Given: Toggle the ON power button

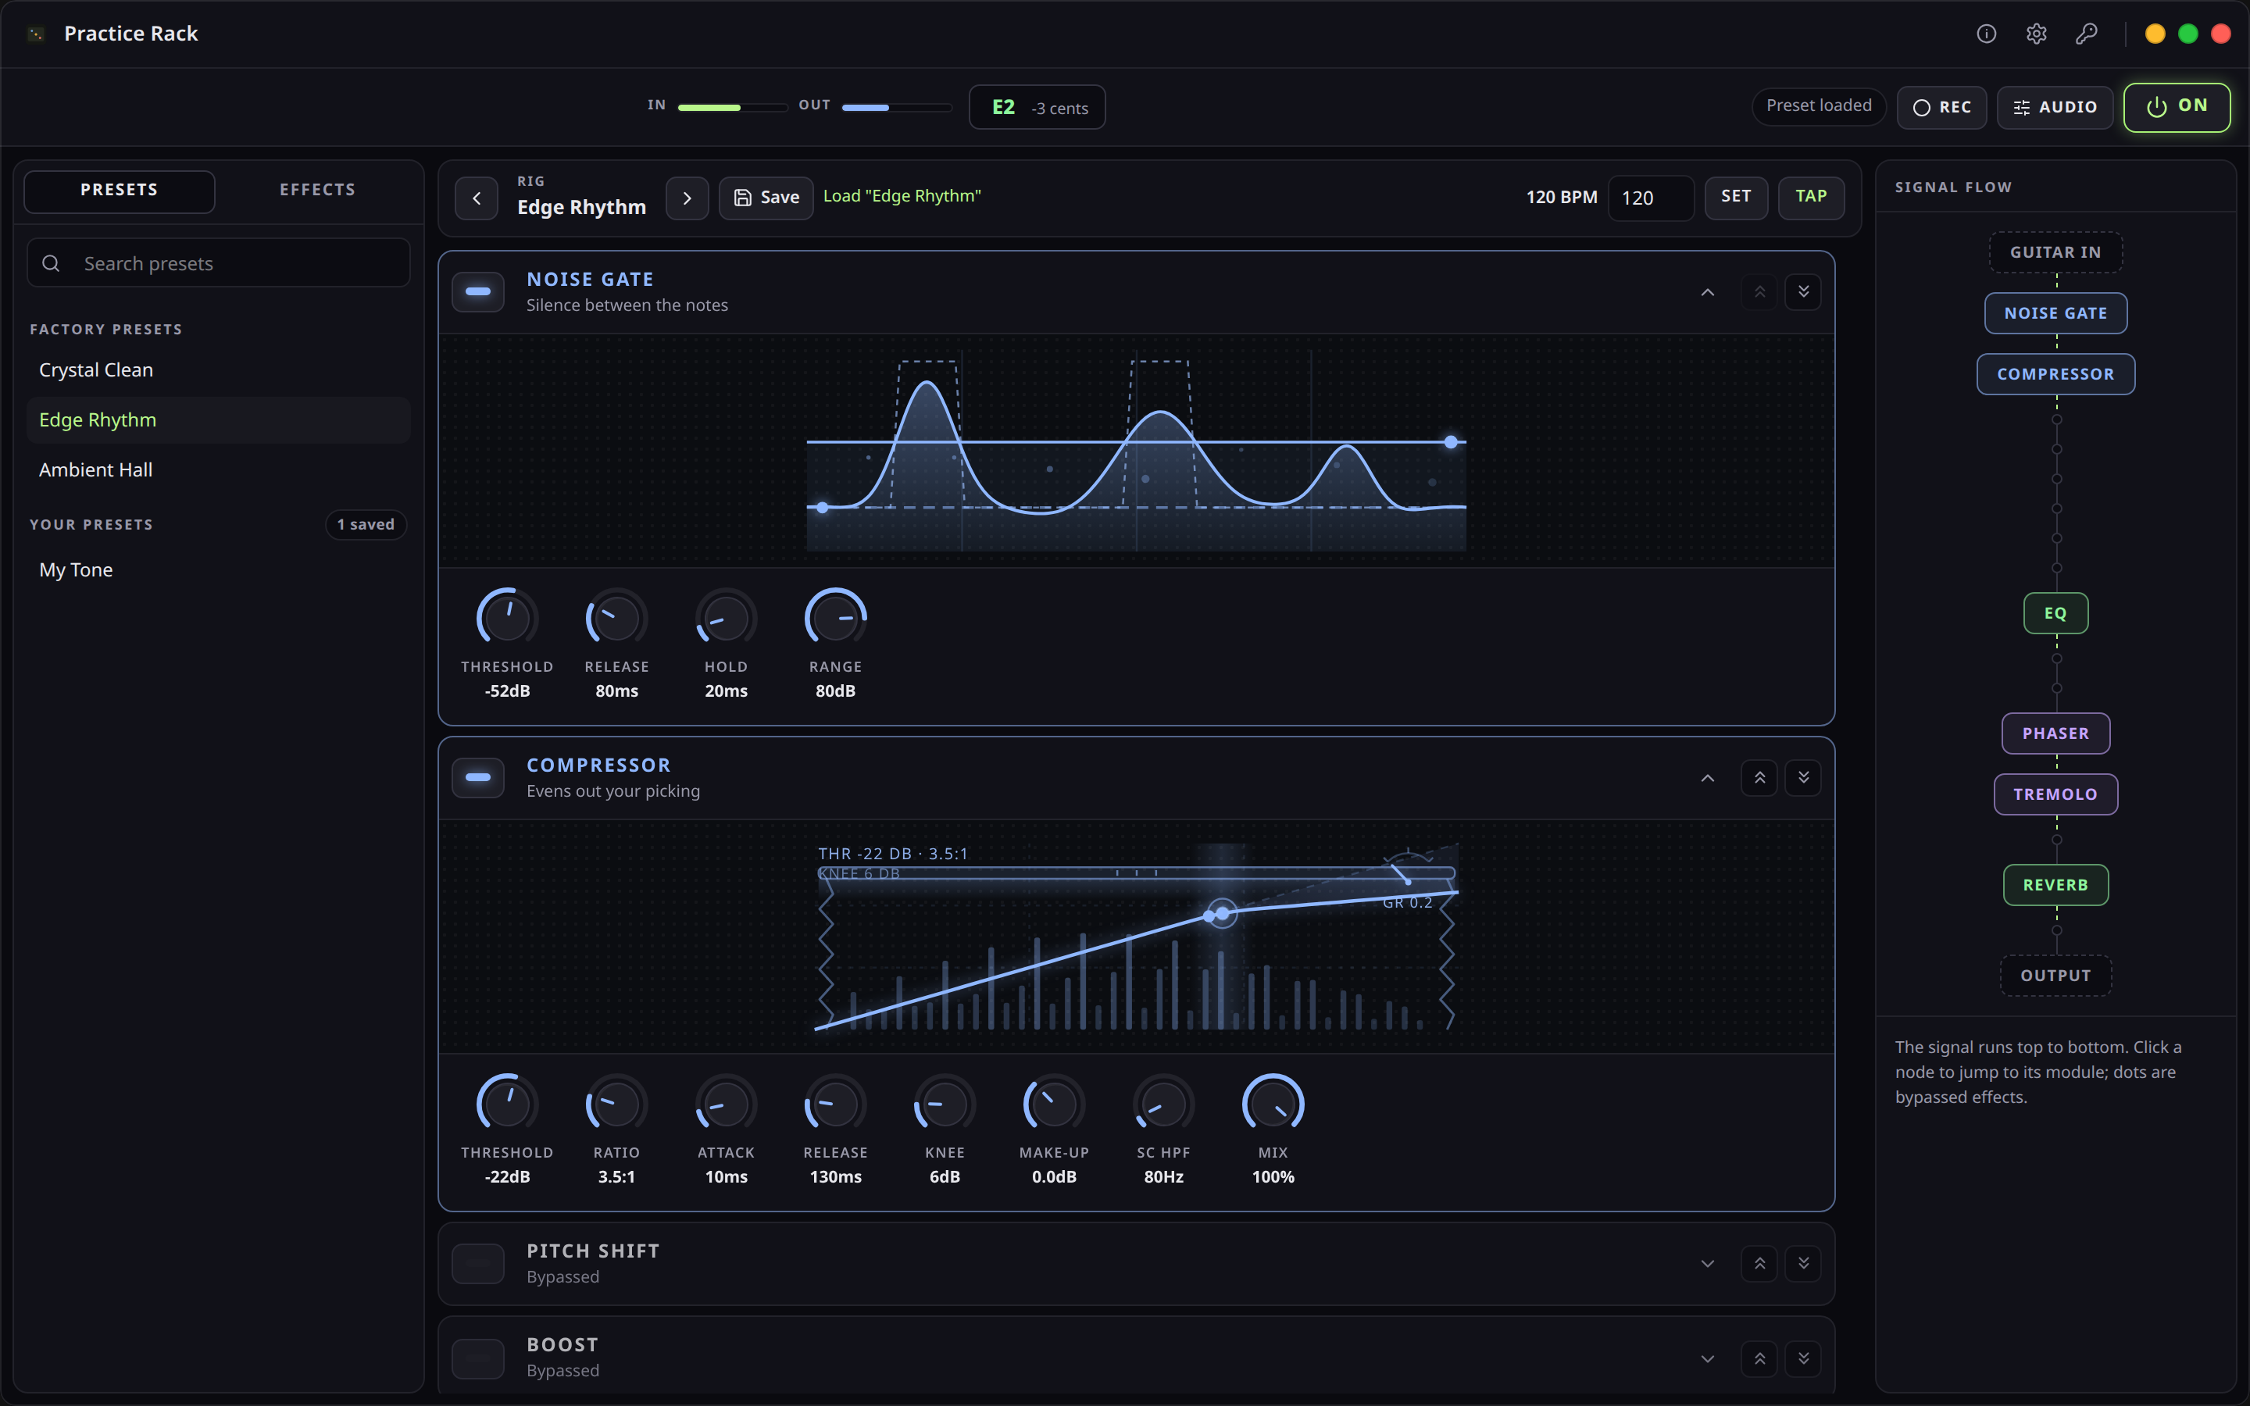Looking at the screenshot, I should 2177,107.
